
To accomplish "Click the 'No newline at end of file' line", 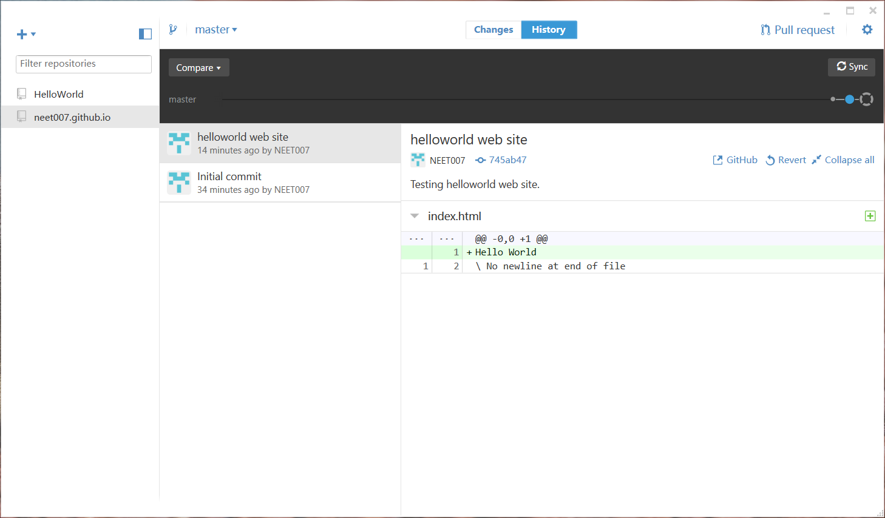I will [x=642, y=266].
